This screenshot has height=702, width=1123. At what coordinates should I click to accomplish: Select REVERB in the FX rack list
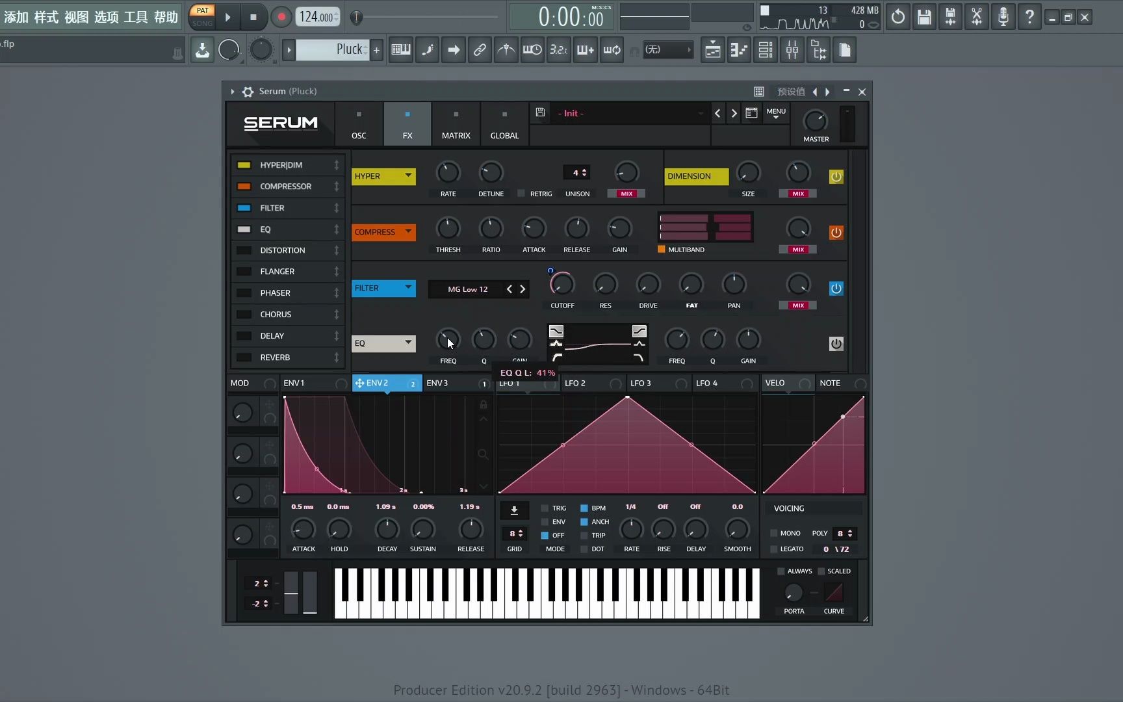coord(287,357)
